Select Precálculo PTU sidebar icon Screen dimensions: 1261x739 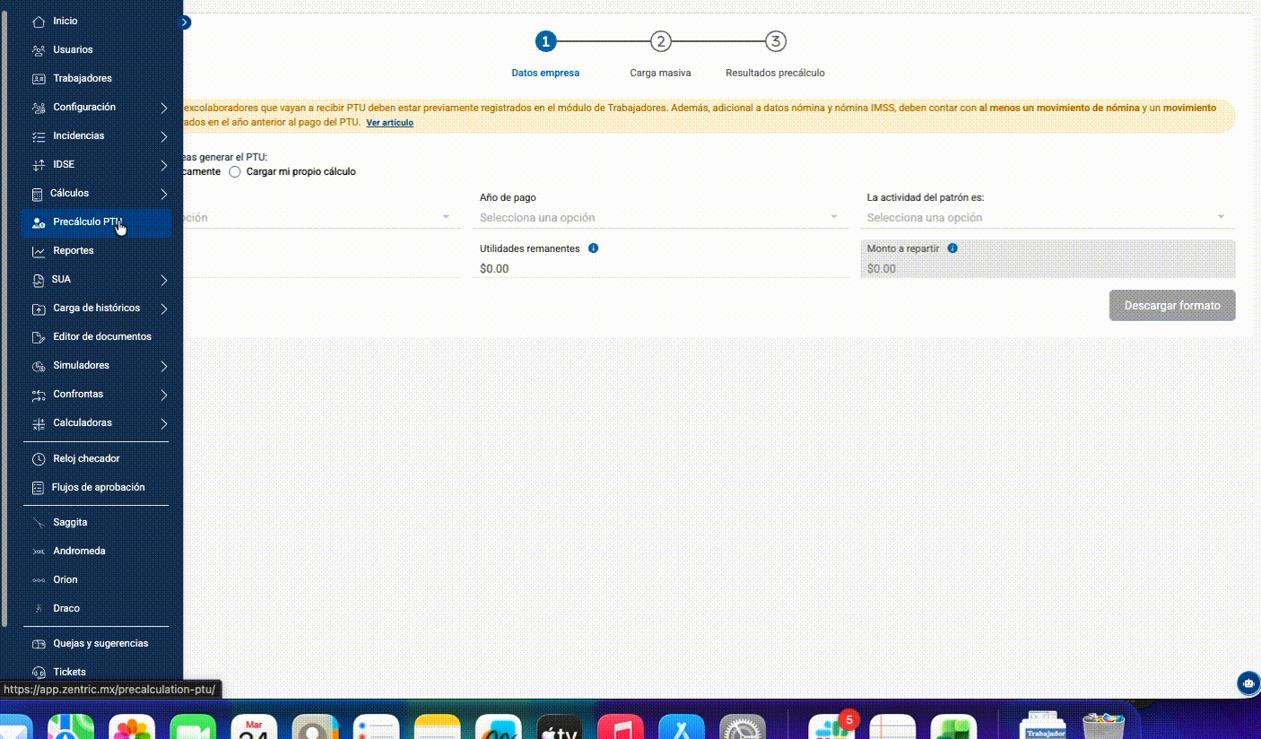click(x=38, y=222)
